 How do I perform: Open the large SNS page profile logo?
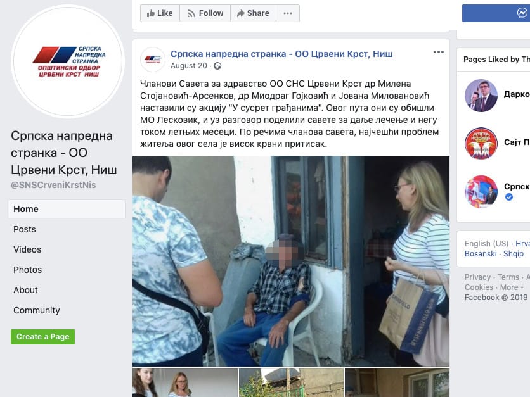coord(68,61)
